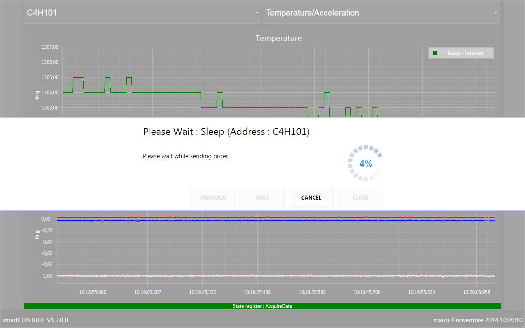Click the green Temp - Internal legend square

[x=435, y=53]
